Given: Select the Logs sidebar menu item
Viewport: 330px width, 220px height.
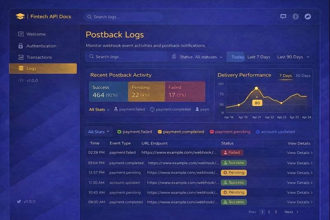Looking at the screenshot, I should (x=43, y=69).
